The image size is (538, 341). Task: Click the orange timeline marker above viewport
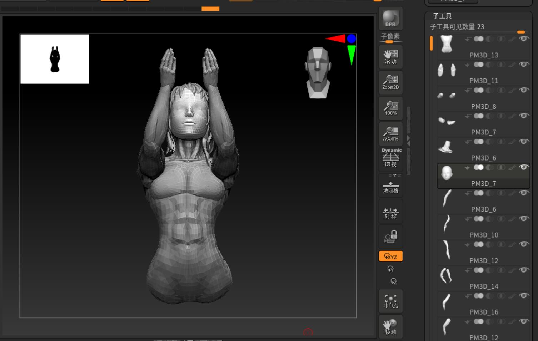point(210,9)
